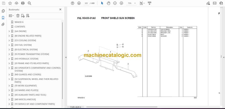Click the BOLT description cell
This screenshot has width=225, height=109.
[162, 35]
